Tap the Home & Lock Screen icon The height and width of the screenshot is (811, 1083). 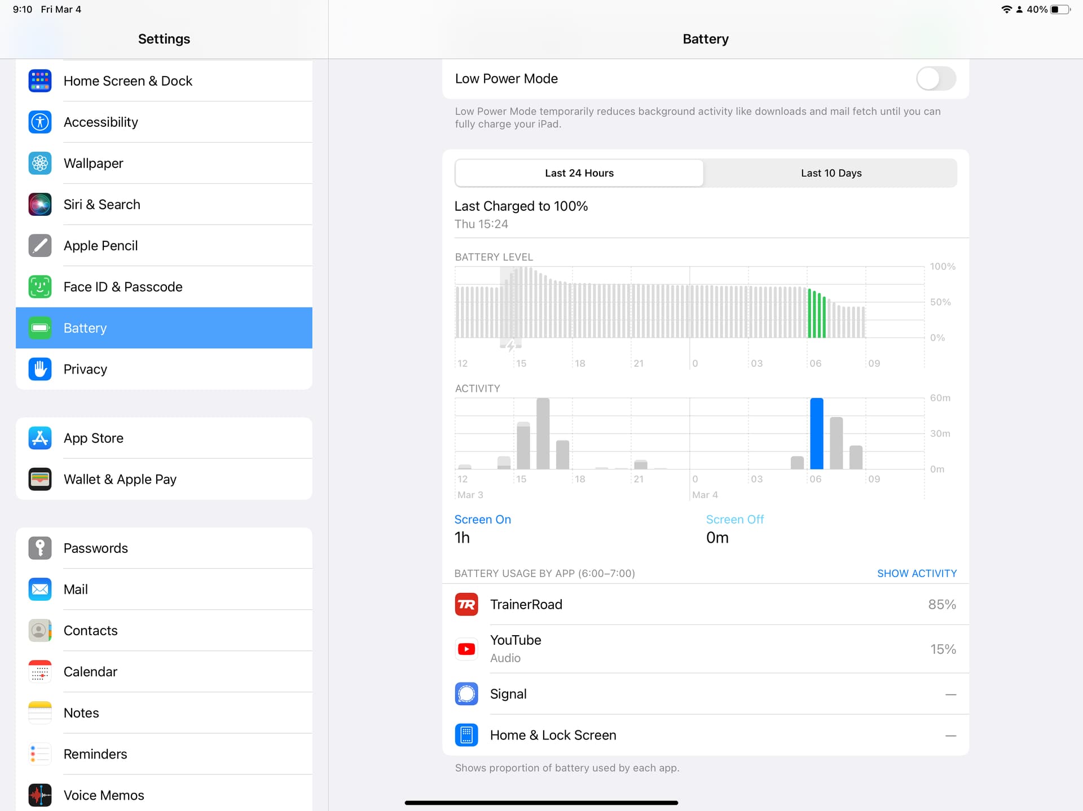click(x=466, y=735)
